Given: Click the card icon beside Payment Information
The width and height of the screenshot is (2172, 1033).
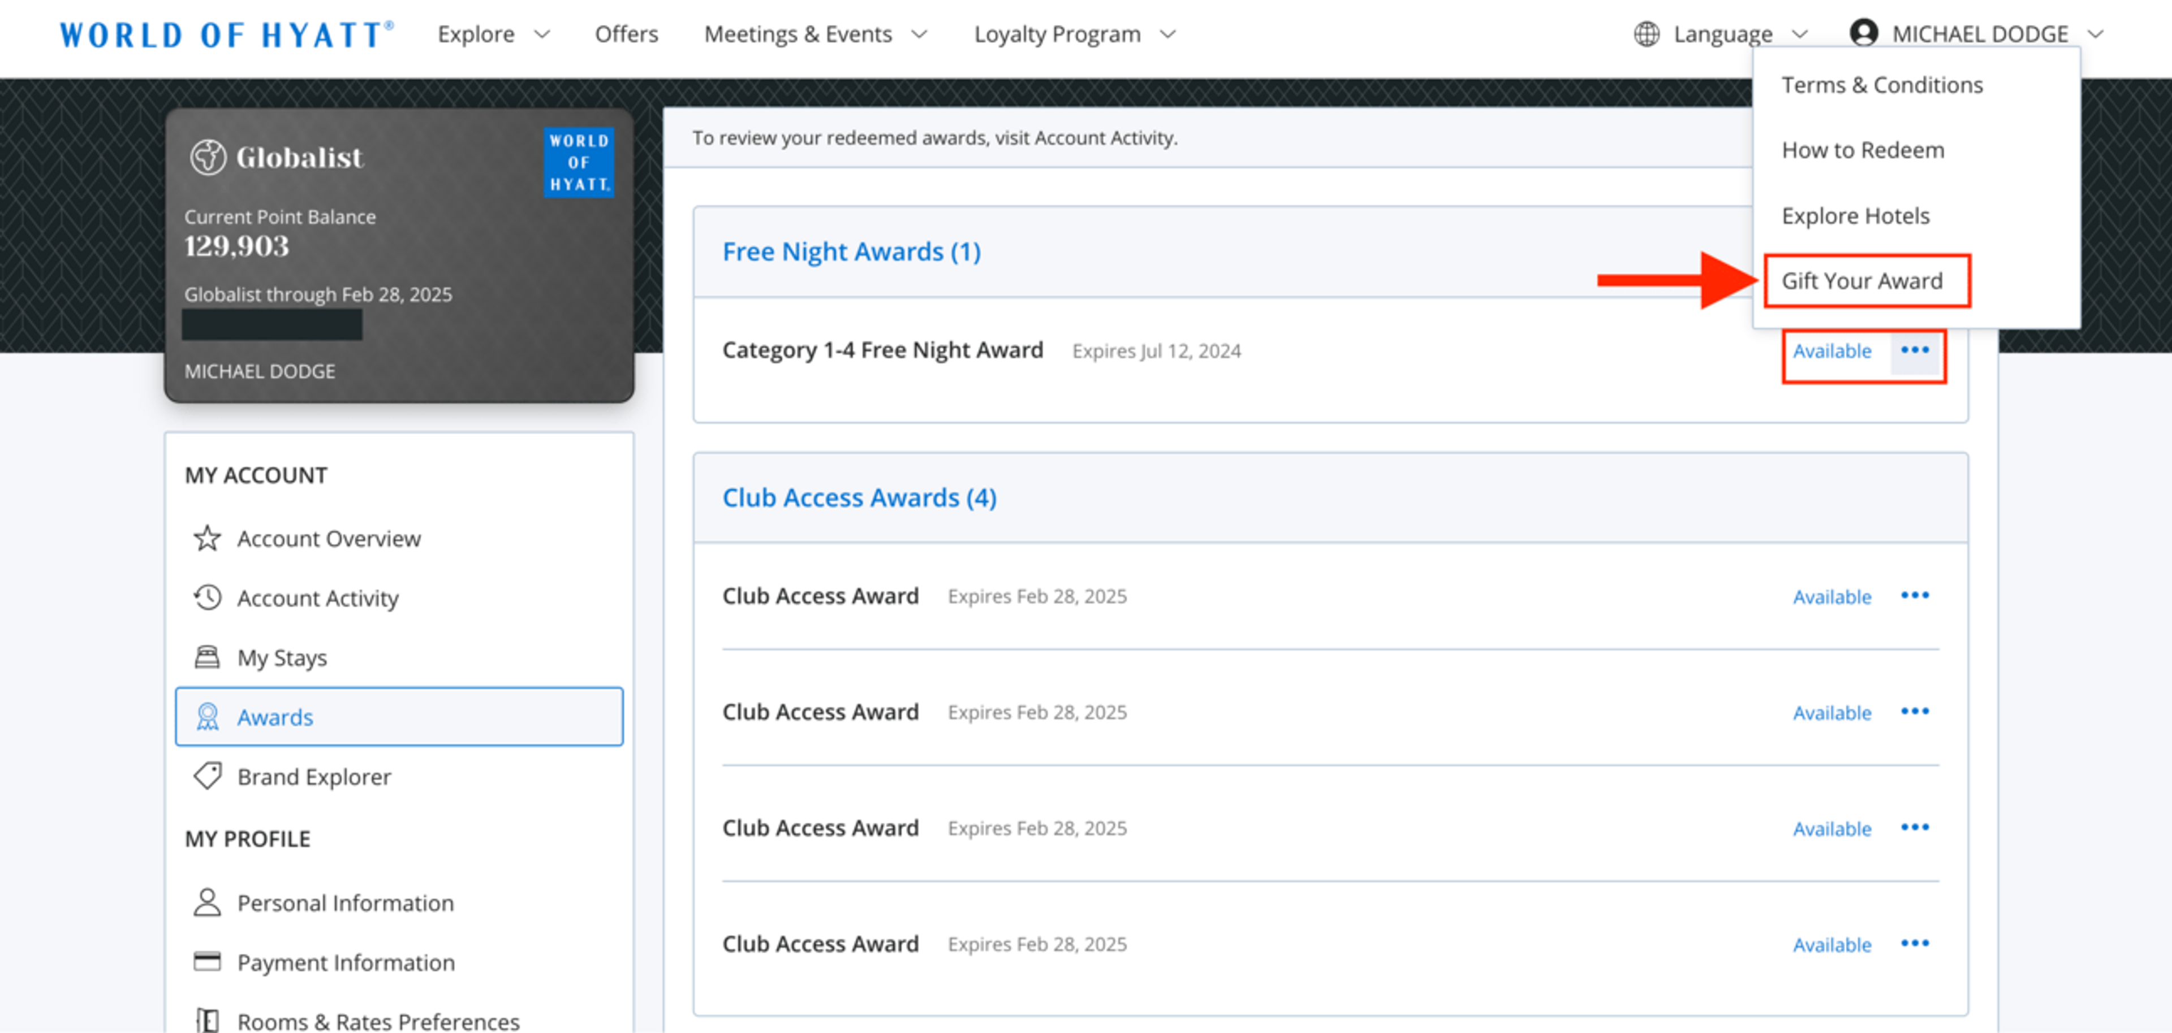Looking at the screenshot, I should coord(206,961).
